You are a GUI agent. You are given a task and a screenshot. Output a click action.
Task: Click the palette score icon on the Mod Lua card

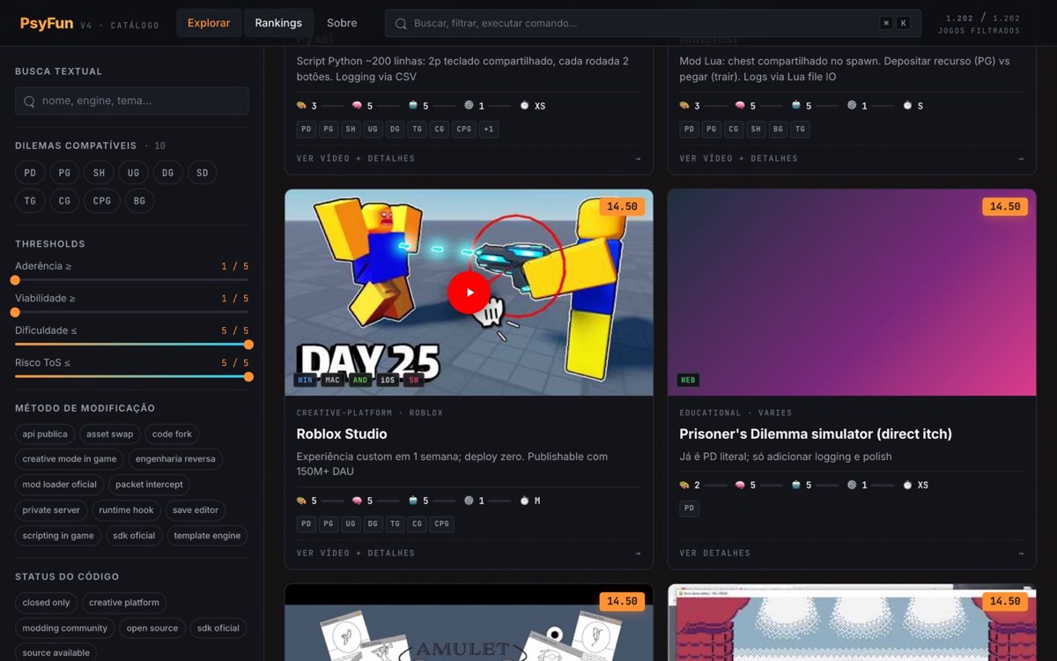point(684,106)
